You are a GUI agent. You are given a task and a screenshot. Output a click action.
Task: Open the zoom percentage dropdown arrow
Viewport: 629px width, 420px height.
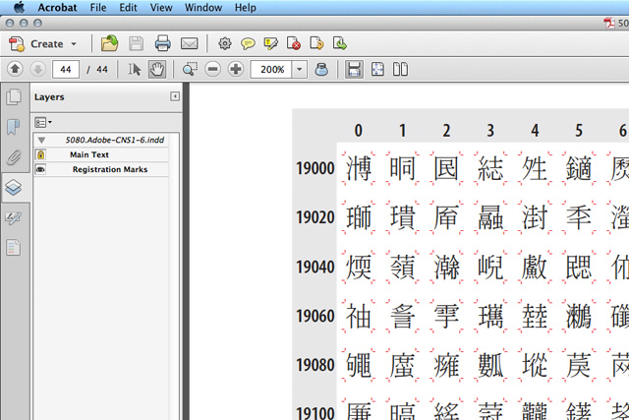(x=298, y=69)
